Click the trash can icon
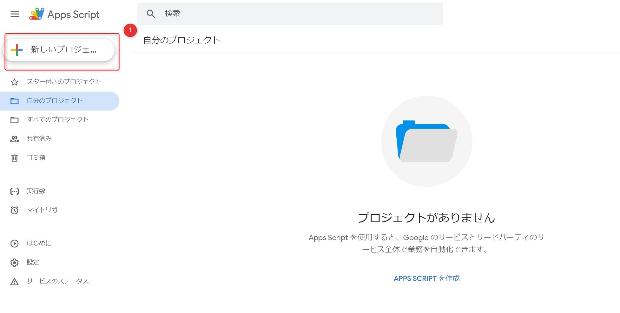Screen dimensions: 620x313 point(15,158)
